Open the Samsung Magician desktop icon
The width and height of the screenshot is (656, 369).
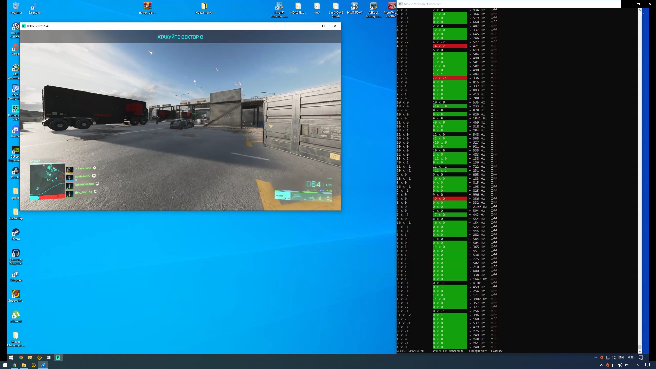[16, 253]
